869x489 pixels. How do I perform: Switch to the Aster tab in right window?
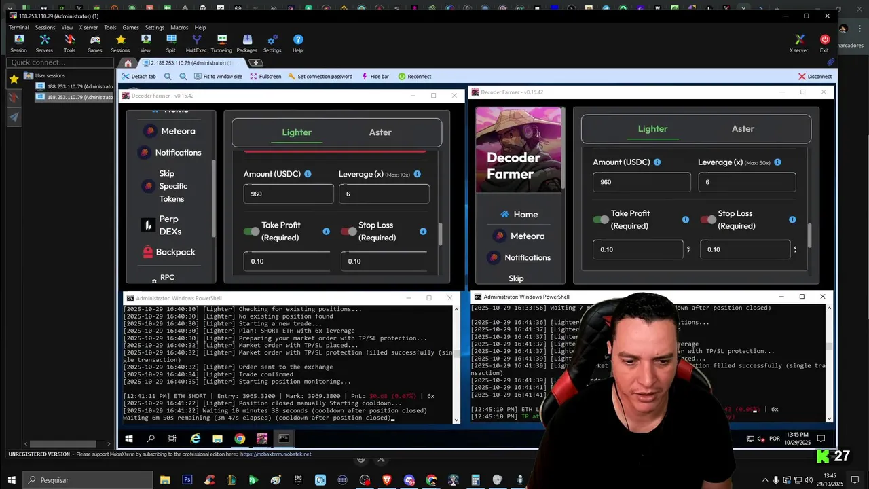[743, 128]
